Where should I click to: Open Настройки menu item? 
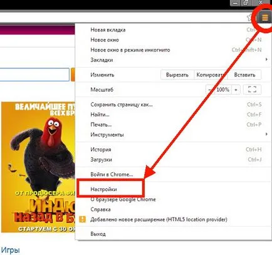point(174,189)
